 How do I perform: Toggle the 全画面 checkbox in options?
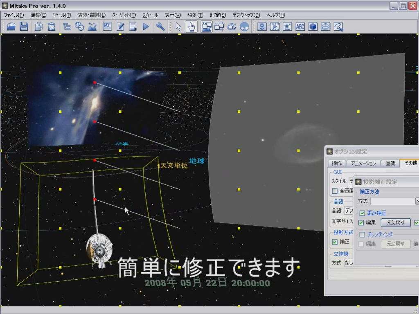pyautogui.click(x=335, y=191)
